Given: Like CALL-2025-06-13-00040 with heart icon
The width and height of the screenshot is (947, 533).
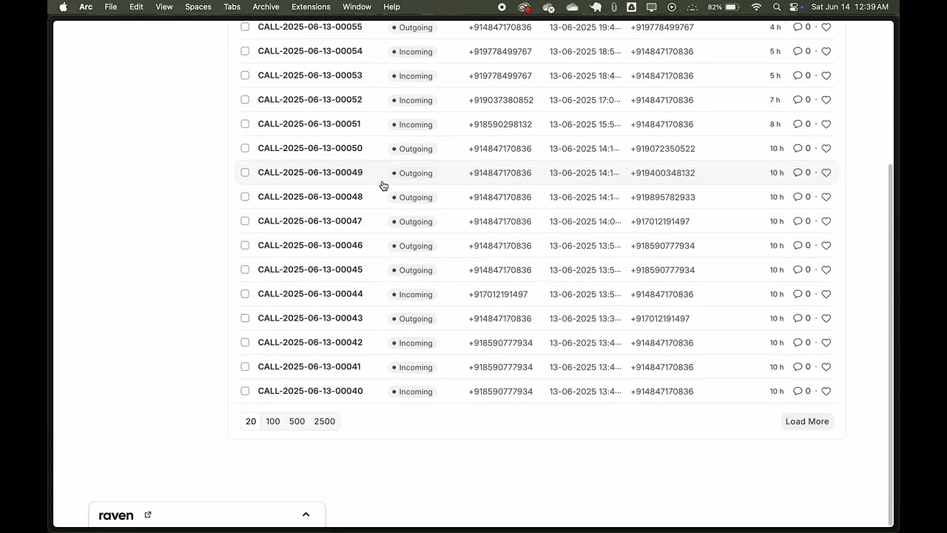Looking at the screenshot, I should click(x=826, y=391).
